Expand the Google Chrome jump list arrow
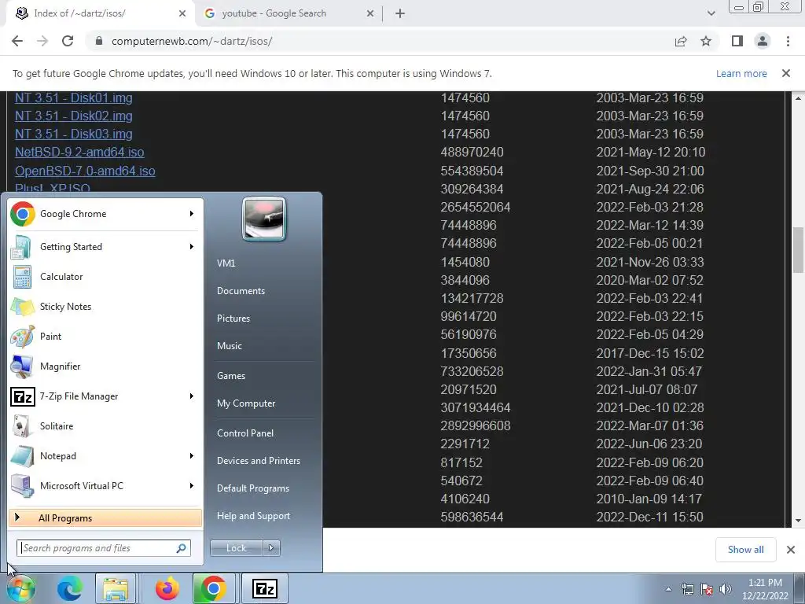This screenshot has height=604, width=805. 192,214
